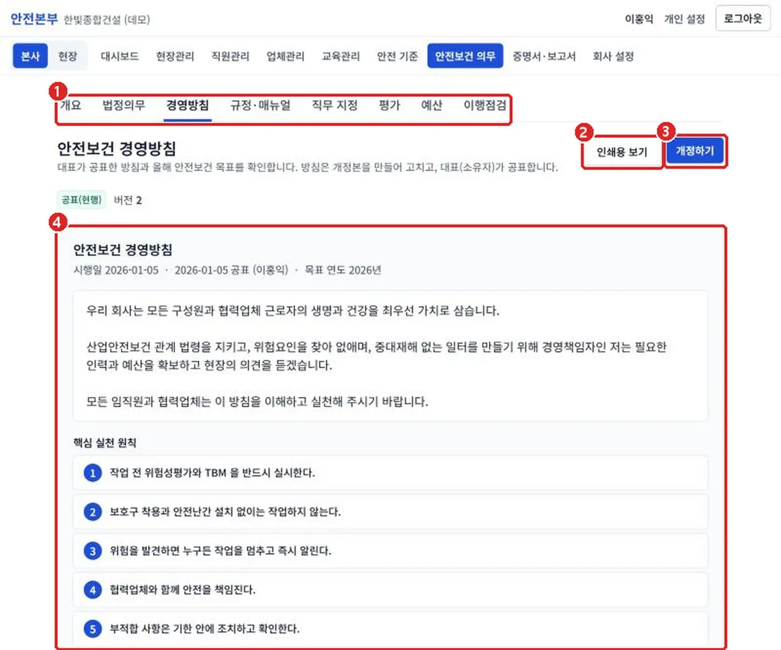Switch to the 이행점검 tab
This screenshot has height=650, width=781.
tap(484, 105)
